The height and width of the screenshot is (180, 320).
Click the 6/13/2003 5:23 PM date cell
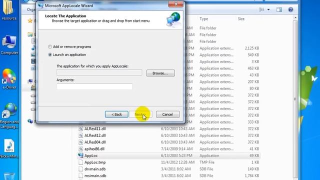tap(176, 155)
